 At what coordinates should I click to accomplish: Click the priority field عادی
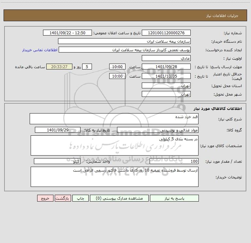(166, 58)
